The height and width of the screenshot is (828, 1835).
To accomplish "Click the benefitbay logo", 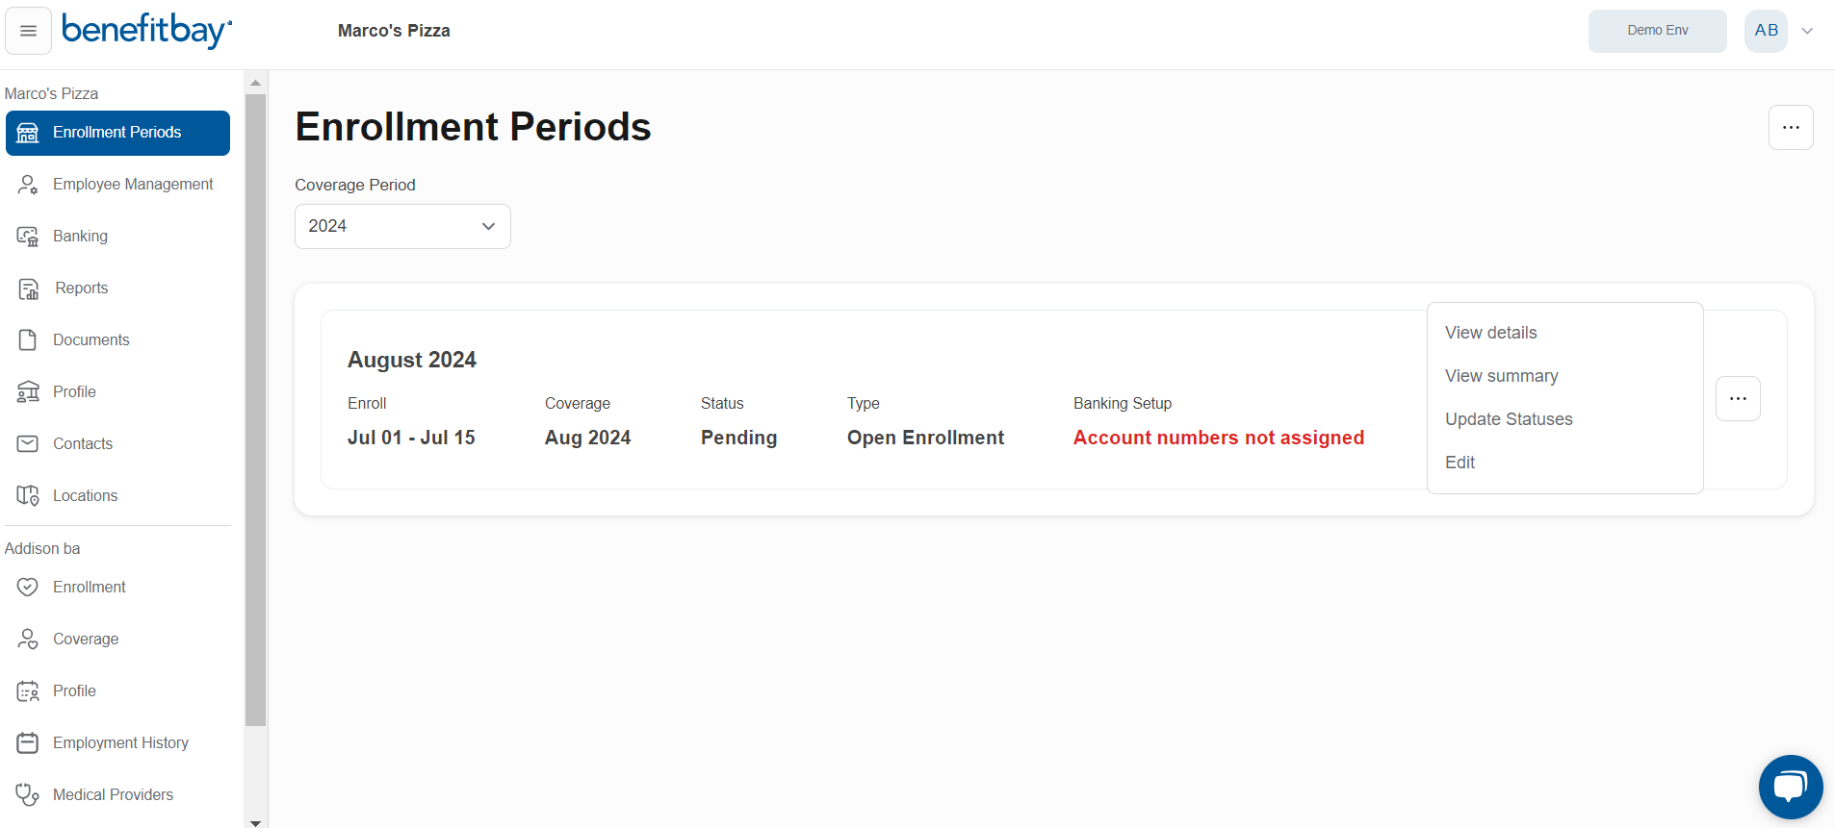I will (x=146, y=30).
